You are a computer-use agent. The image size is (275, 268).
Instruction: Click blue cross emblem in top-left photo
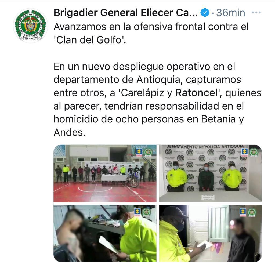[139, 153]
